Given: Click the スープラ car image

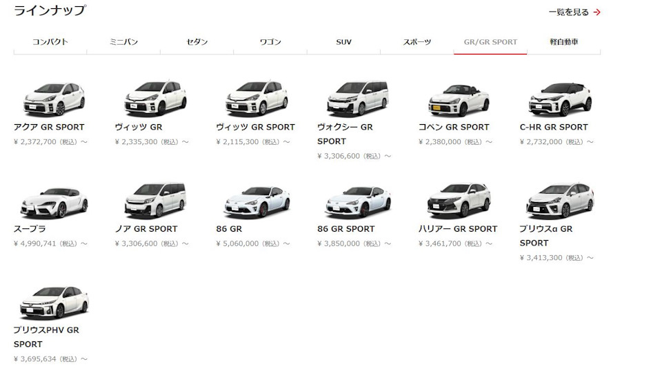Looking at the screenshot, I should pyautogui.click(x=54, y=203).
